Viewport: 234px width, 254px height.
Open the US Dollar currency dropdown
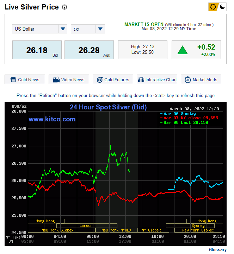[39, 29]
